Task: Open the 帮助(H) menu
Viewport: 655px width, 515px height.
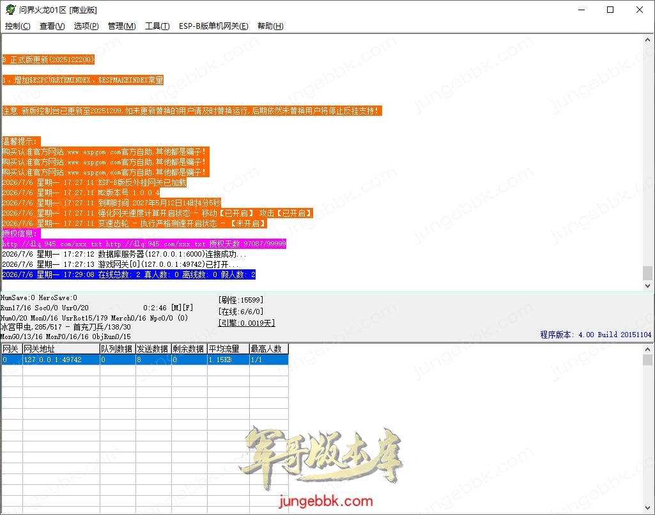Action: point(270,26)
